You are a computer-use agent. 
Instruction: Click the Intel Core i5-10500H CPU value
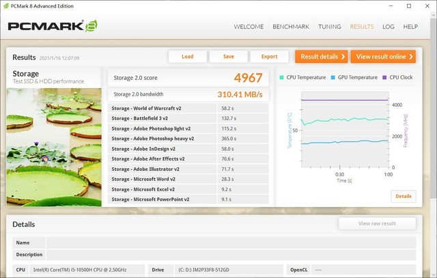tap(80, 270)
